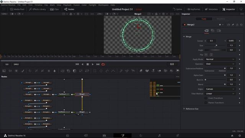Add a Polygon mask from toolbar

pyautogui.click(x=107, y=71)
